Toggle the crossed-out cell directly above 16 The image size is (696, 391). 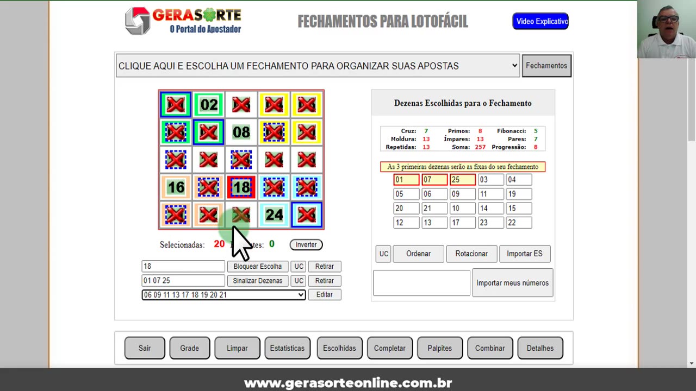pos(176,160)
